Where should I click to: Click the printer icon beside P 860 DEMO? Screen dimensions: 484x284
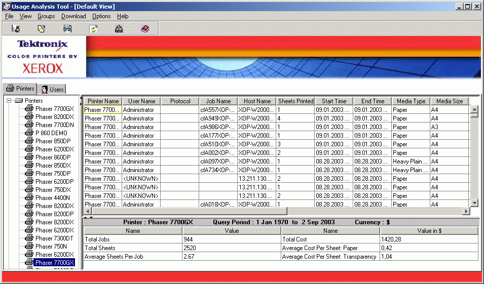tap(29, 133)
